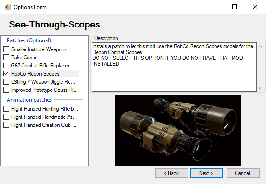Go to the previous page with Back

click(172, 173)
